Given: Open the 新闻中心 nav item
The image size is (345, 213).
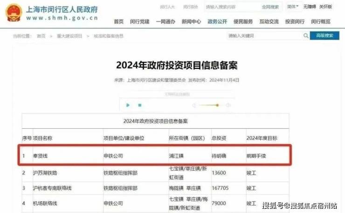Looking at the screenshot, I should [x=191, y=21].
